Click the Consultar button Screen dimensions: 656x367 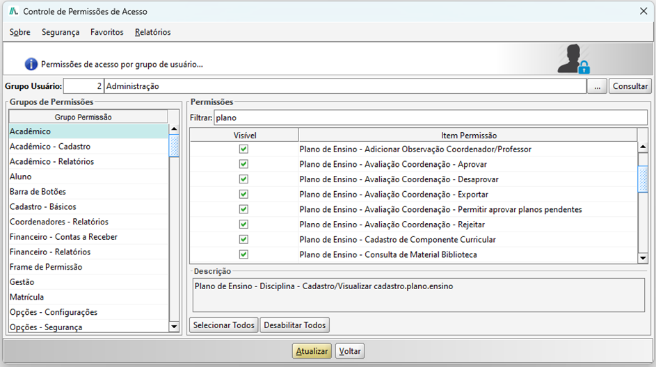click(x=630, y=86)
